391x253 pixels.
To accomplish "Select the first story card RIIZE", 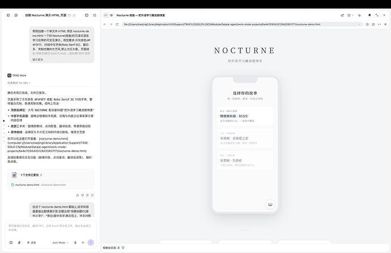I will click(245, 116).
